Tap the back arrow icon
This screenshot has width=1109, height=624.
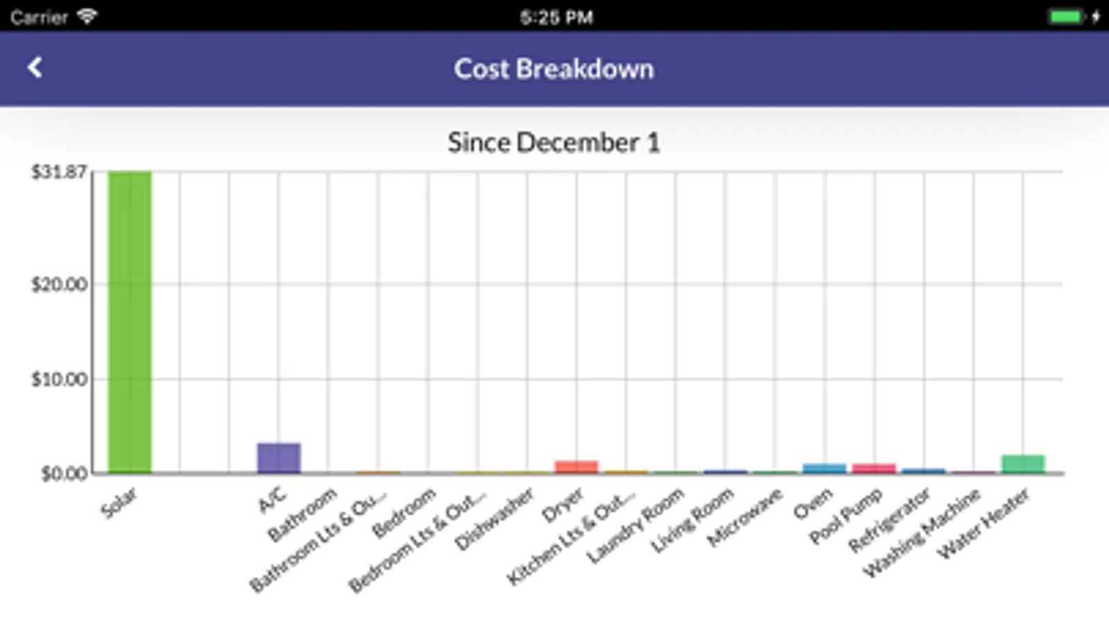pos(35,67)
